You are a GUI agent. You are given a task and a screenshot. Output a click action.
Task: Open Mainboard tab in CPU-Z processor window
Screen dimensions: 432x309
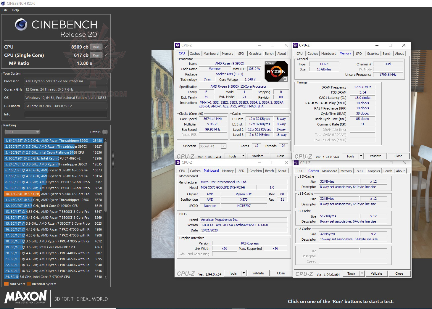[x=211, y=54]
